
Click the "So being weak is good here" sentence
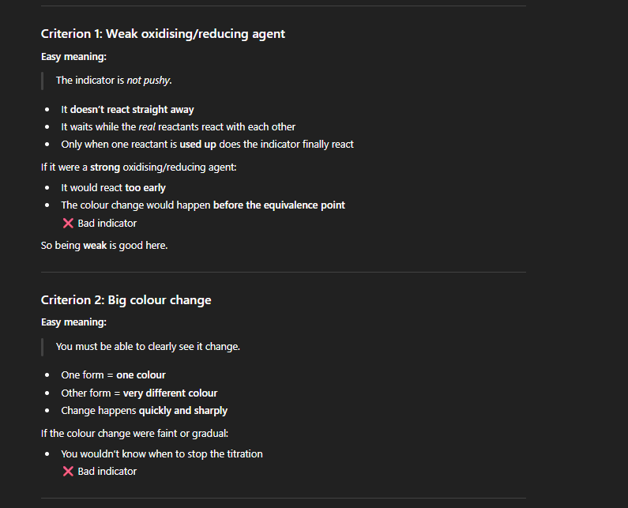point(104,246)
